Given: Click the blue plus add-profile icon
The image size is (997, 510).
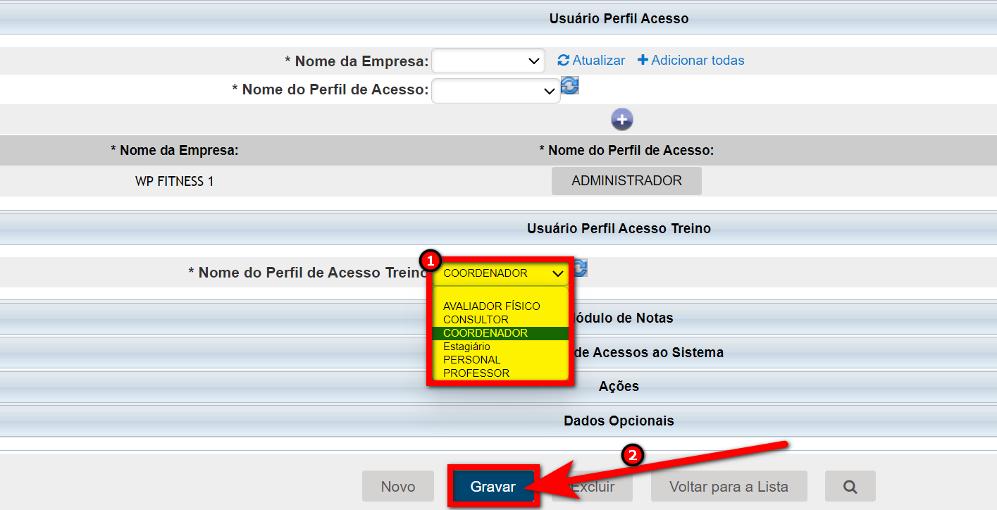Looking at the screenshot, I should (x=621, y=120).
